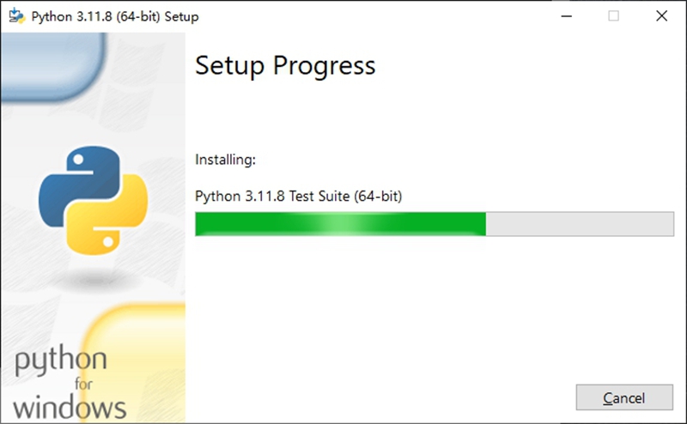Click the blue rounded shape in sidebar
The image size is (687, 424).
pos(52,67)
